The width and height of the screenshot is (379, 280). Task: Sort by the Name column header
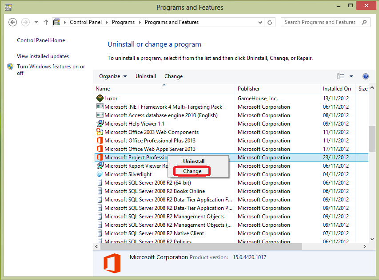pyautogui.click(x=164, y=89)
